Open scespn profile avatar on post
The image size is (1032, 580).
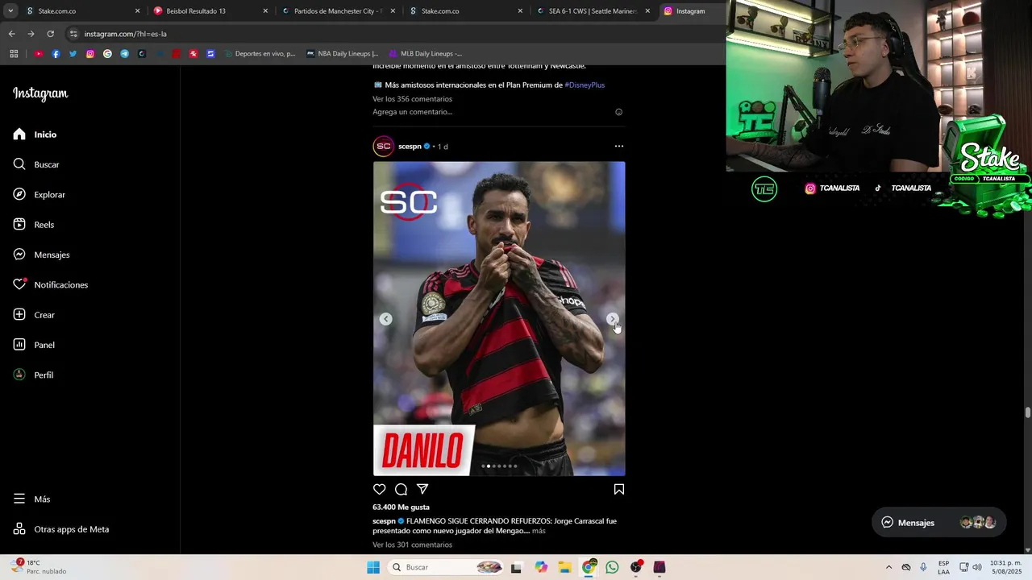(x=383, y=146)
